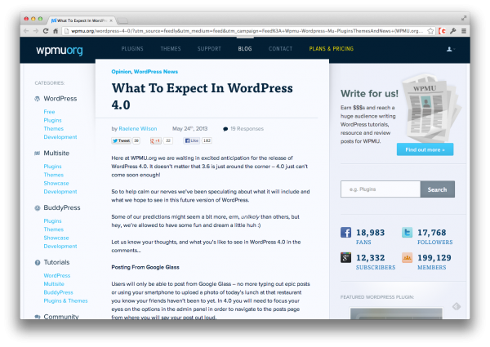490x347 pixels.
Task: Click the browser back arrow
Action: [x=26, y=31]
